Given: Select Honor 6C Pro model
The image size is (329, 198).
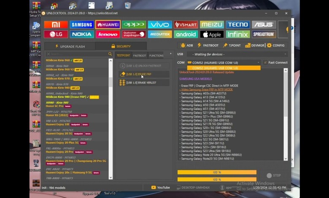Looking at the screenshot, I should coord(59,106).
